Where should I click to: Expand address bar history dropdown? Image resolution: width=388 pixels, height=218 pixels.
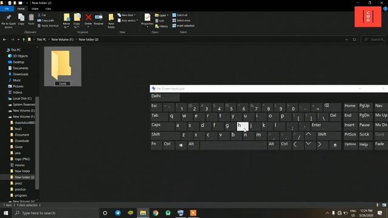tap(346, 39)
